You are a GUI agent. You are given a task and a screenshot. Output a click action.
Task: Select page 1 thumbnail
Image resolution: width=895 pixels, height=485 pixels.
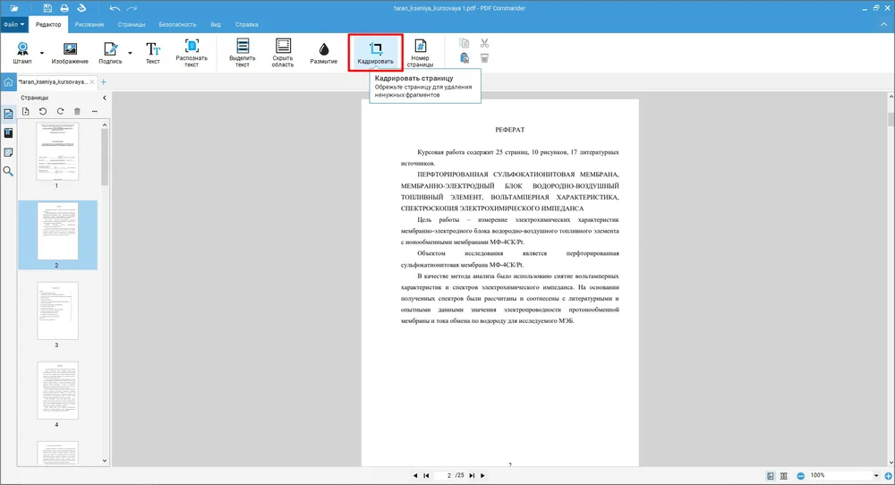point(57,152)
